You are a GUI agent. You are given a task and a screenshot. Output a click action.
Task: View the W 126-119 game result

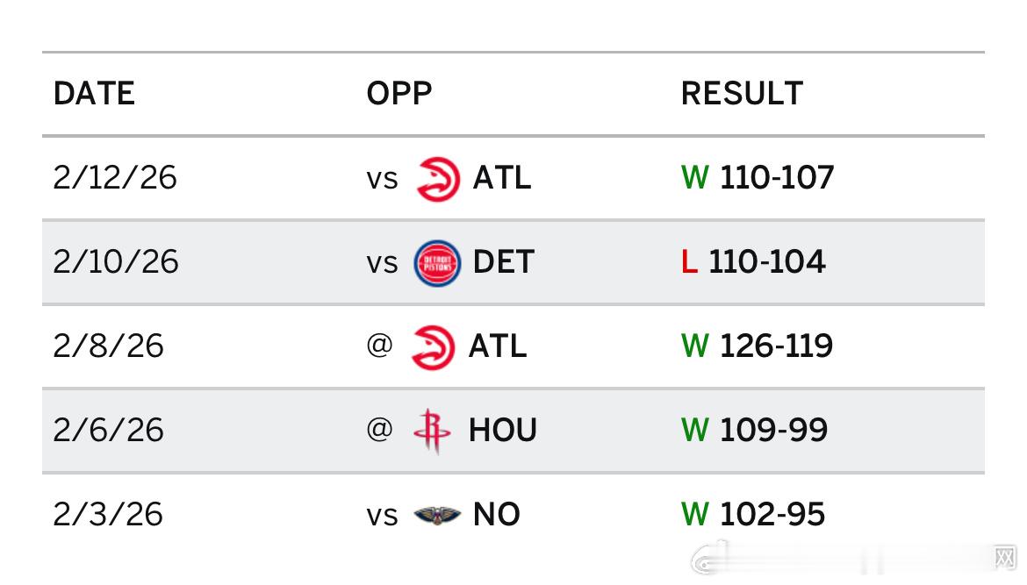click(757, 346)
